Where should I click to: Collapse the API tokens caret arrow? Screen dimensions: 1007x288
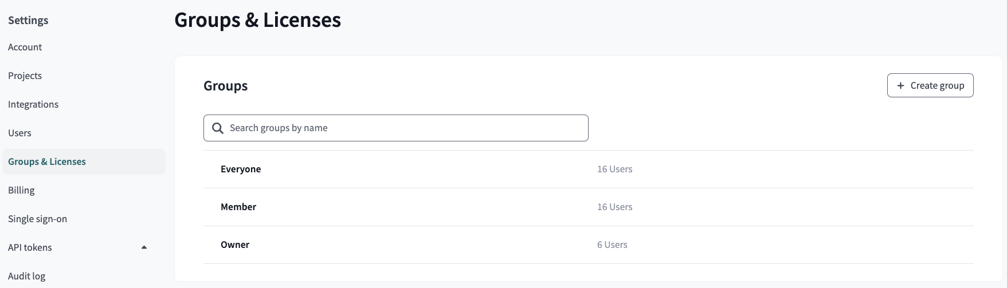[x=144, y=247]
